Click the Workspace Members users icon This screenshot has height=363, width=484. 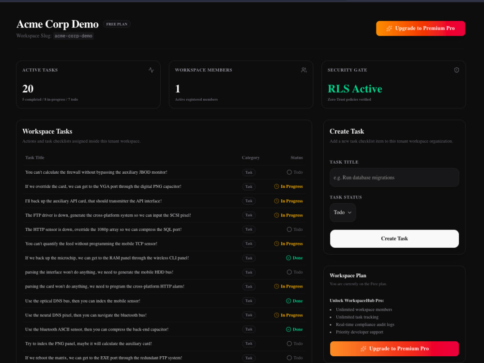304,70
